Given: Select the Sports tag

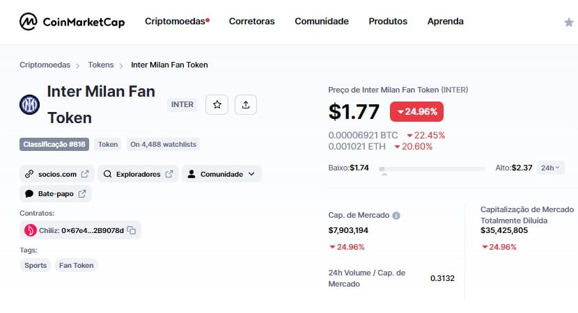Looking at the screenshot, I should [36, 265].
